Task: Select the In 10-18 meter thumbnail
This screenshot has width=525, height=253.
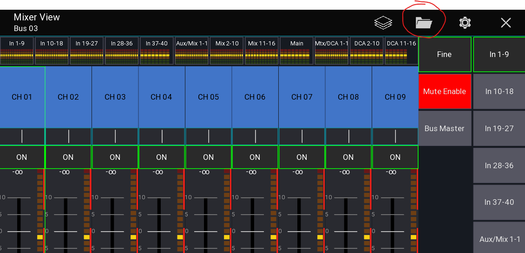Action: tap(52, 51)
